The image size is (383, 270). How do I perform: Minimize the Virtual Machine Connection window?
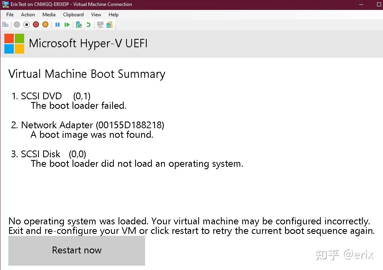[361, 4]
